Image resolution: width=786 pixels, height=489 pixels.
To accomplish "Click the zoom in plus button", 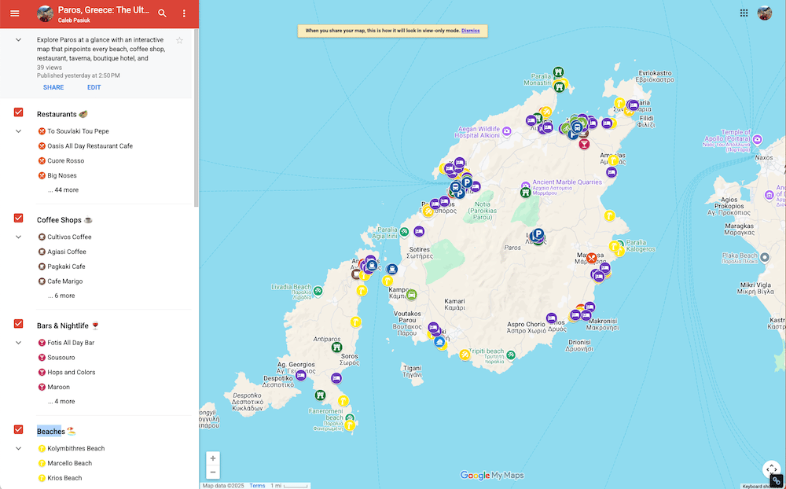I will (213, 458).
